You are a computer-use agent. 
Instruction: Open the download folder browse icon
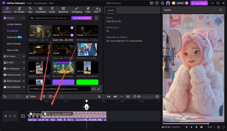pos(94,89)
